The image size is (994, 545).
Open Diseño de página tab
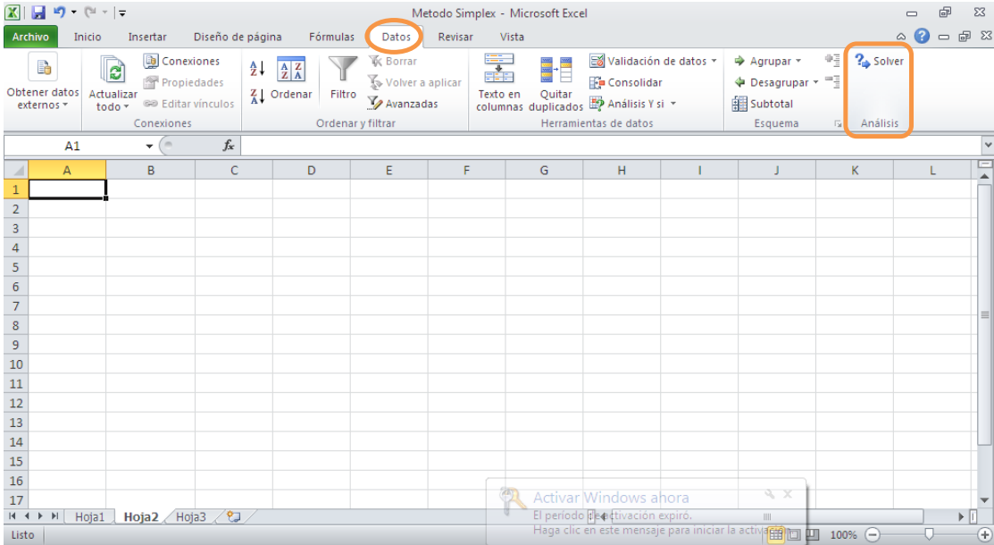[238, 37]
